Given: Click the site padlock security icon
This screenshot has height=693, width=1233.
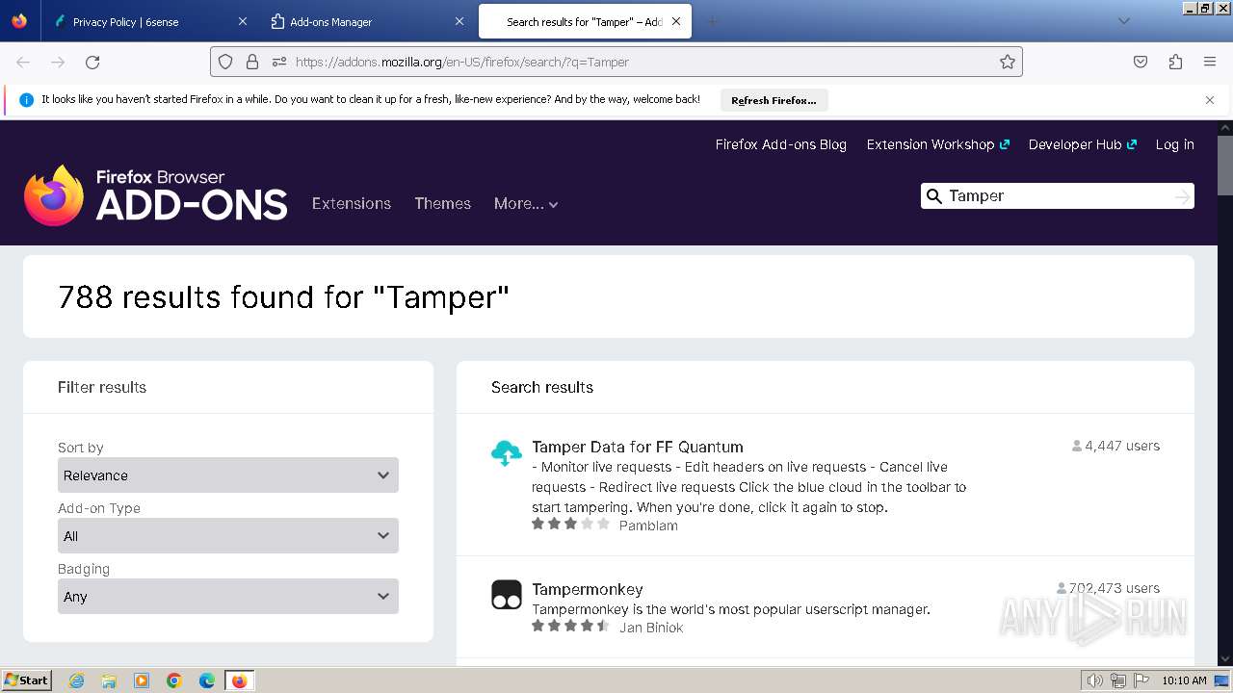Looking at the screenshot, I should tap(252, 62).
